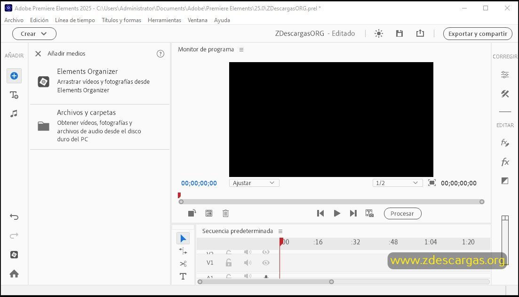Enable A1 track microphone narration
Screen dimensions: 519x297
click(x=266, y=276)
